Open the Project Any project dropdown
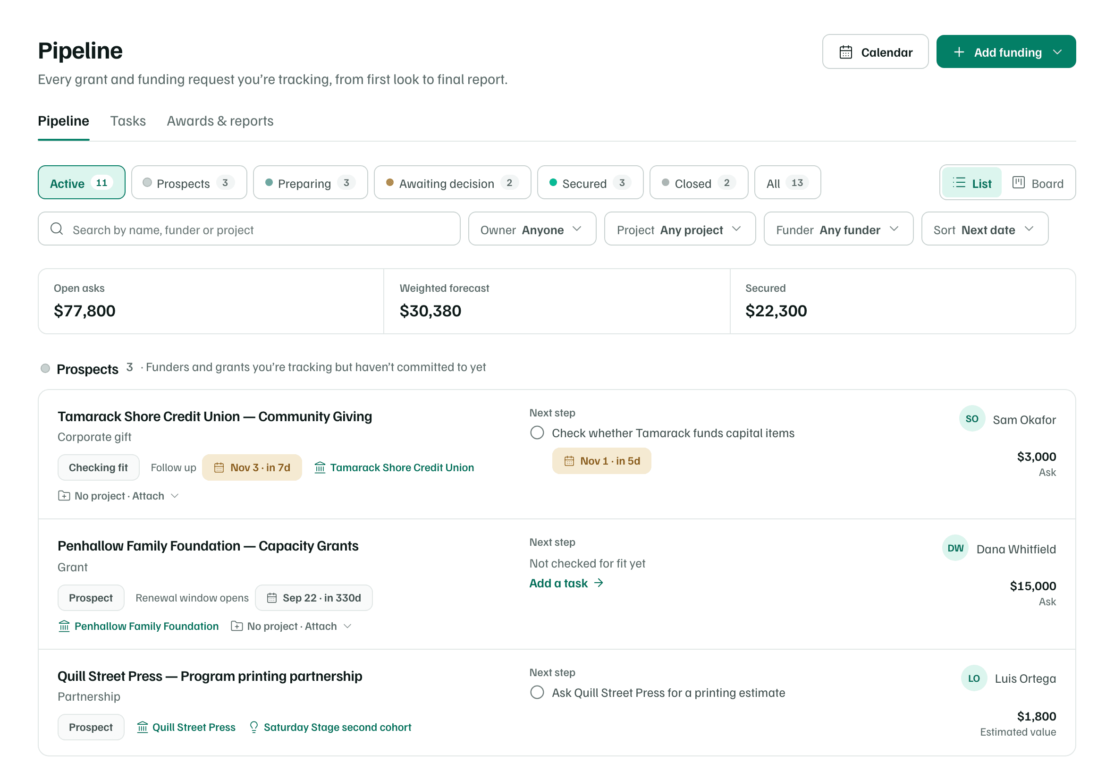 click(679, 229)
